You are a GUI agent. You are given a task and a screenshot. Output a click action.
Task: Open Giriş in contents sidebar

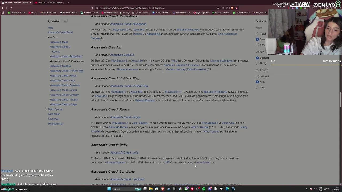tap(50, 27)
